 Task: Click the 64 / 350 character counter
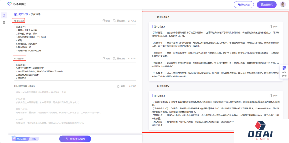click(132, 59)
